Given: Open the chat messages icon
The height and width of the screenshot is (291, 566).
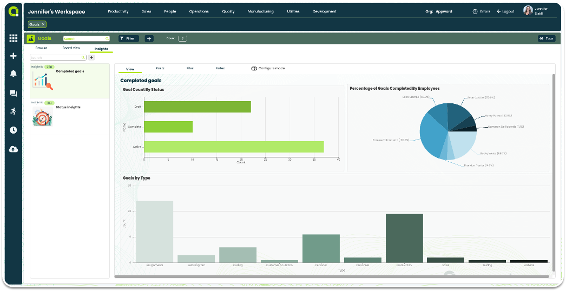Looking at the screenshot, I should pyautogui.click(x=14, y=94).
